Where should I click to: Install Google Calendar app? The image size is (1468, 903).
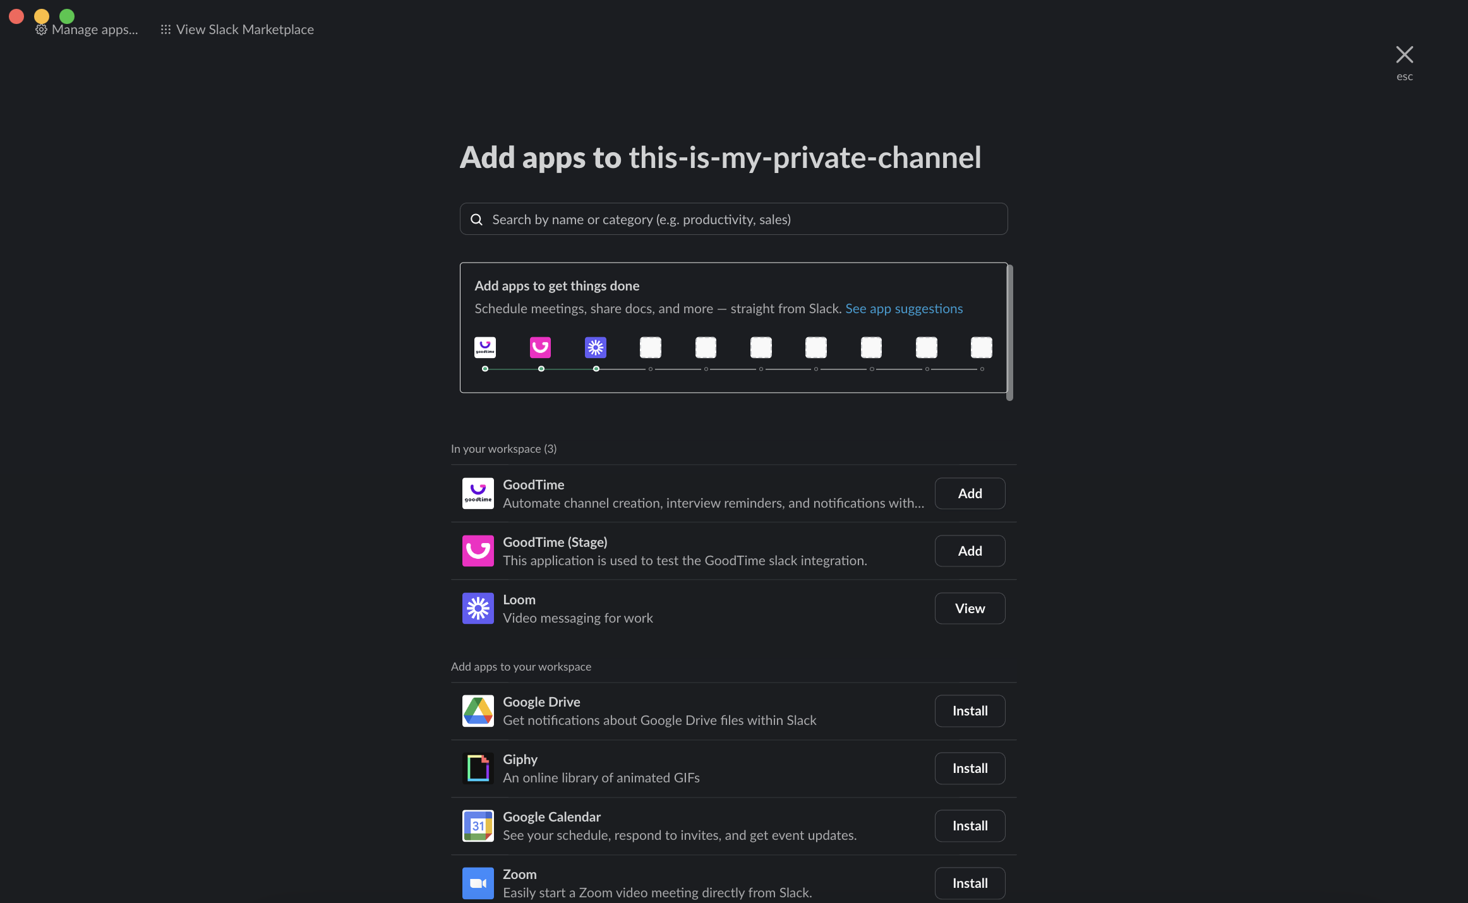(969, 825)
